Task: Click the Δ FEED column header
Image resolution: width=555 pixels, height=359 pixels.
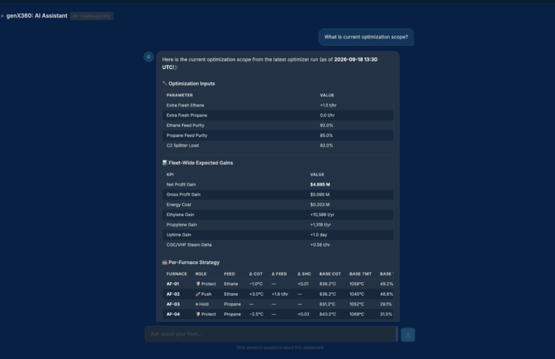Action: click(x=279, y=274)
